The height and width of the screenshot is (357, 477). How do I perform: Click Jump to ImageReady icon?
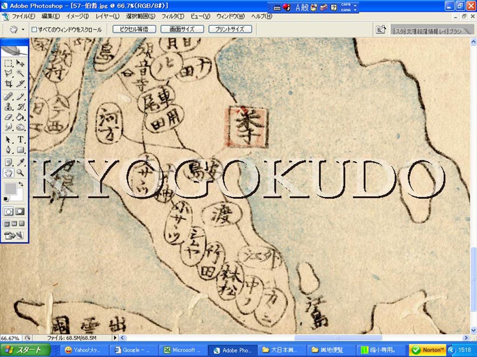[x=14, y=235]
